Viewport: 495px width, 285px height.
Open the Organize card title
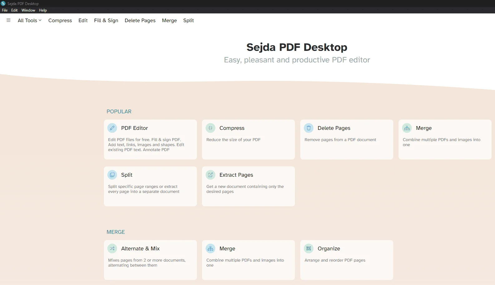point(329,248)
